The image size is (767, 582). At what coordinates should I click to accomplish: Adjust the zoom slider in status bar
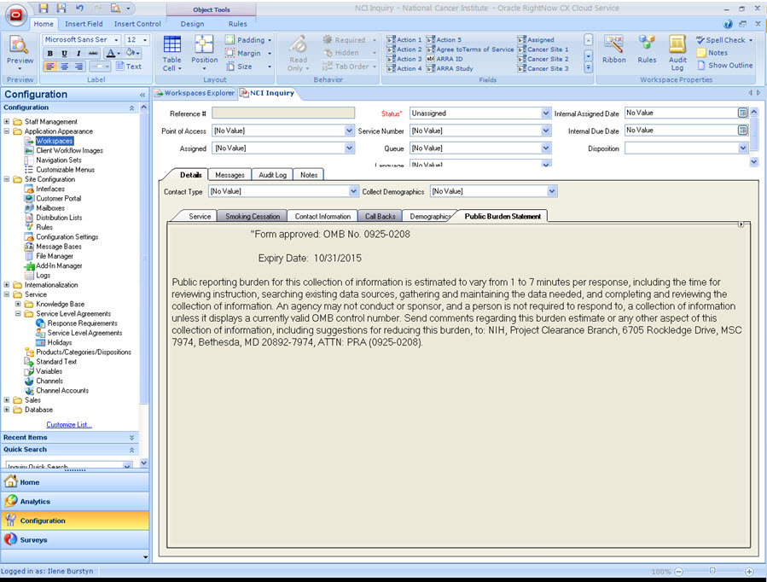712,572
